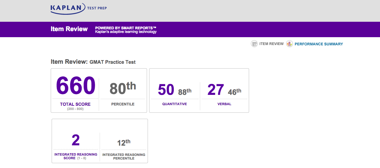Click the (200 - 800) score range
The image size is (380, 168).
75,109
